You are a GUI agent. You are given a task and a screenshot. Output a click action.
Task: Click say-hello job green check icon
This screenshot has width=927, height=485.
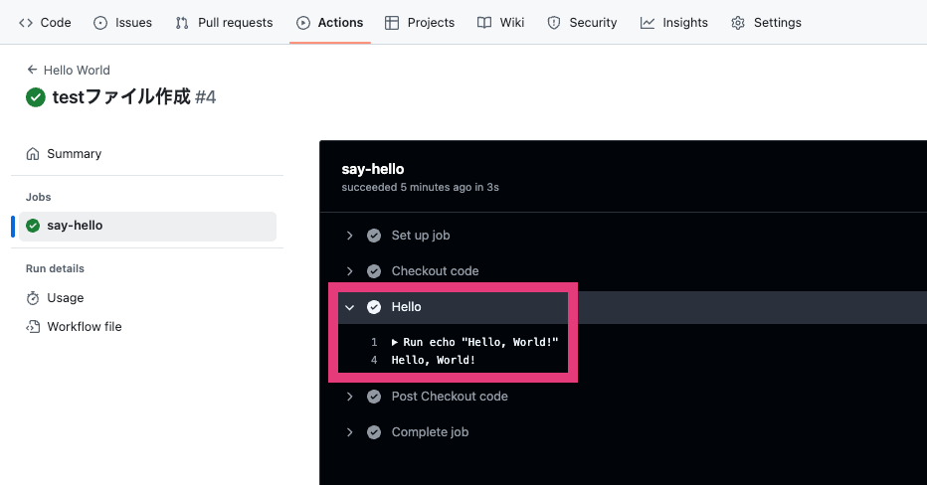pyautogui.click(x=33, y=226)
